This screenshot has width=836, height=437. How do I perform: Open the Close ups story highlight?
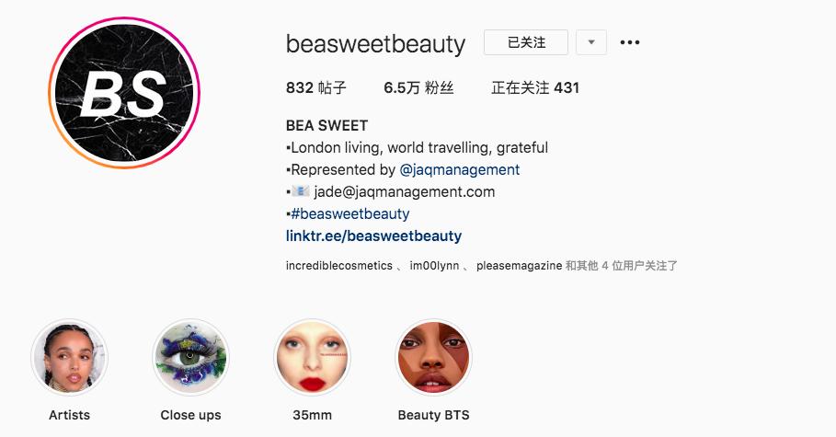(191, 358)
